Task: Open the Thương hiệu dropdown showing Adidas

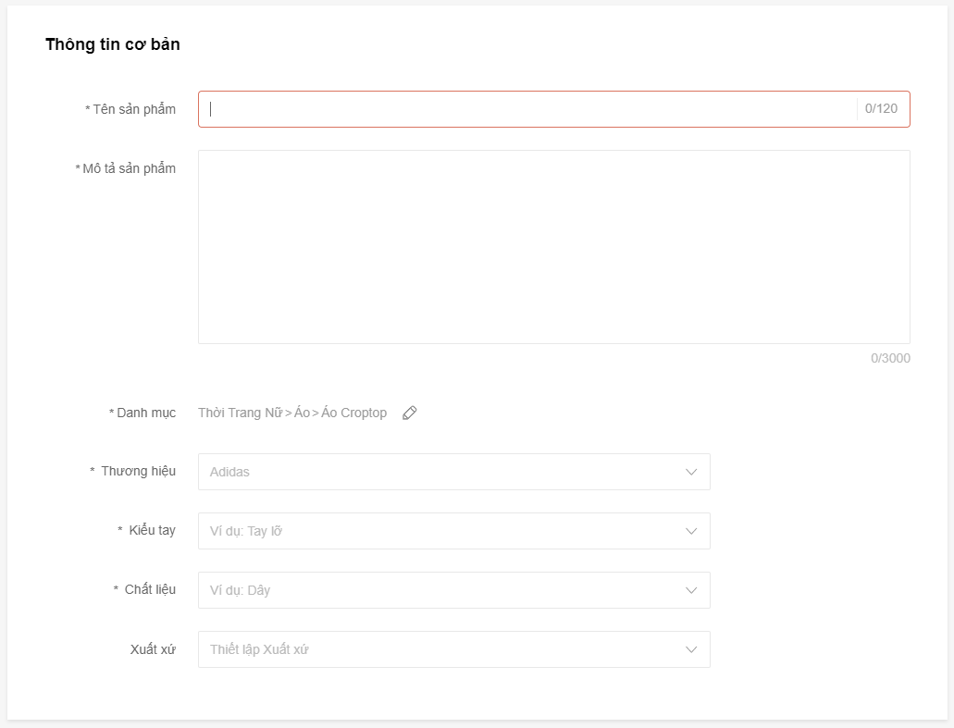Action: point(454,472)
